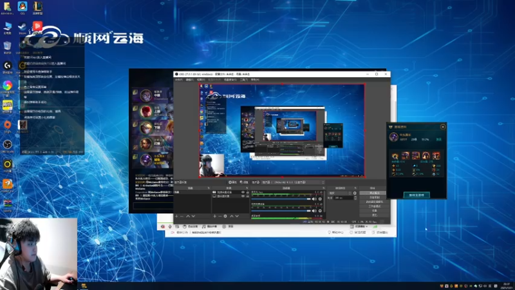Click audio mixer vertical scrollbar
This screenshot has width=515, height=290.
(324, 201)
